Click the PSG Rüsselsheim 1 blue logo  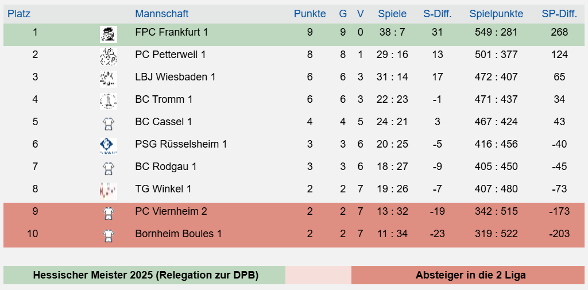tap(108, 145)
